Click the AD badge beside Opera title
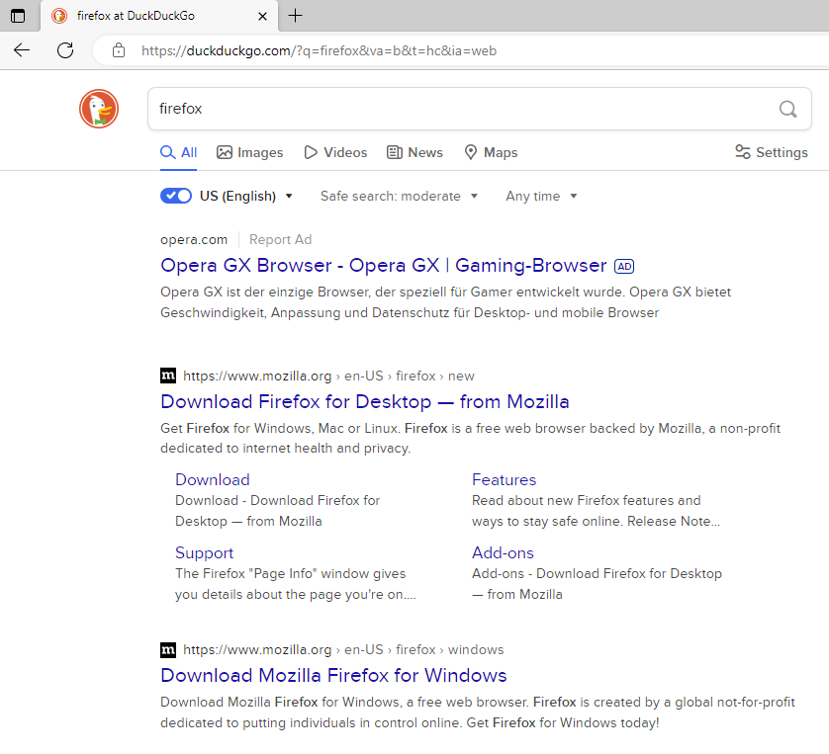Image resolution: width=829 pixels, height=754 pixels. [624, 266]
